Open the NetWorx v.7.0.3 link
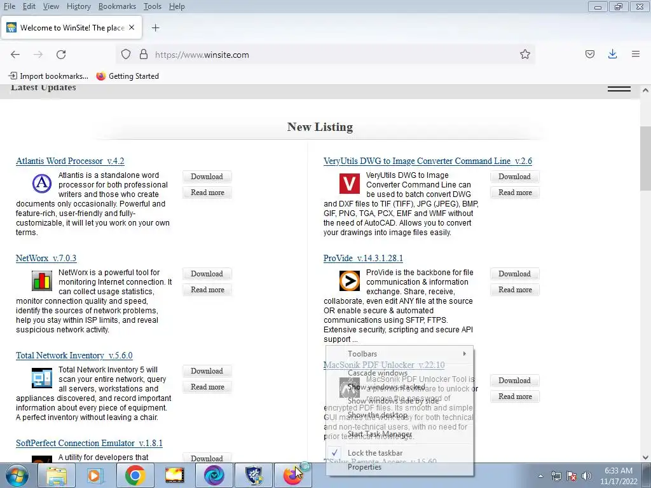651x488 pixels. [x=46, y=258]
